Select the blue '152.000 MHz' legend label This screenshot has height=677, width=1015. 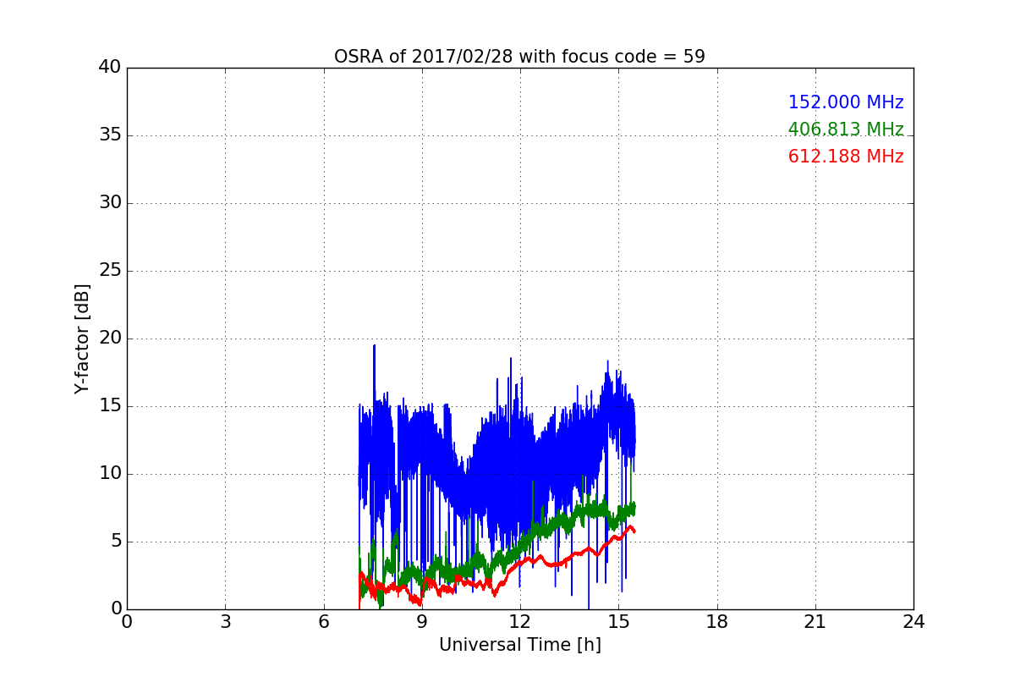846,102
